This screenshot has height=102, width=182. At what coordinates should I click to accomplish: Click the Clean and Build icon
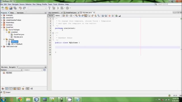tap(54, 8)
